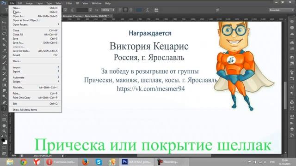Select the Hand tool
The height and width of the screenshot is (166, 296).
[4, 125]
